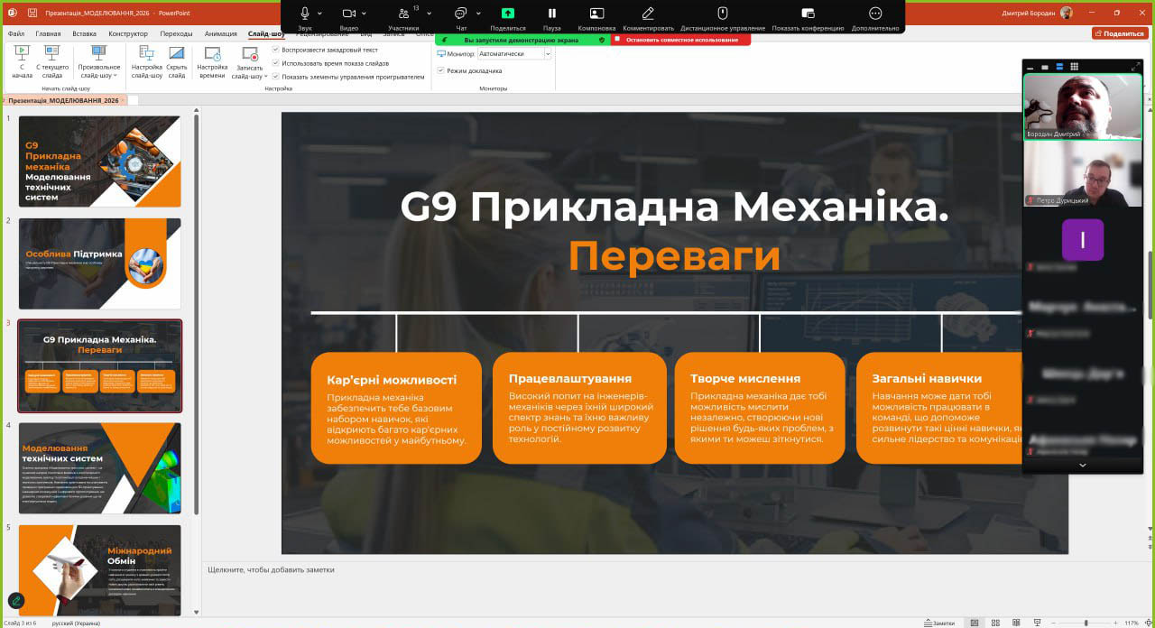This screenshot has height=628, width=1155.
Task: Mute microphone via Zoom 'Звук' icon
Action: (x=305, y=14)
